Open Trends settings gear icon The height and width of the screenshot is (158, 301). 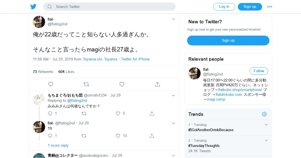click(264, 114)
